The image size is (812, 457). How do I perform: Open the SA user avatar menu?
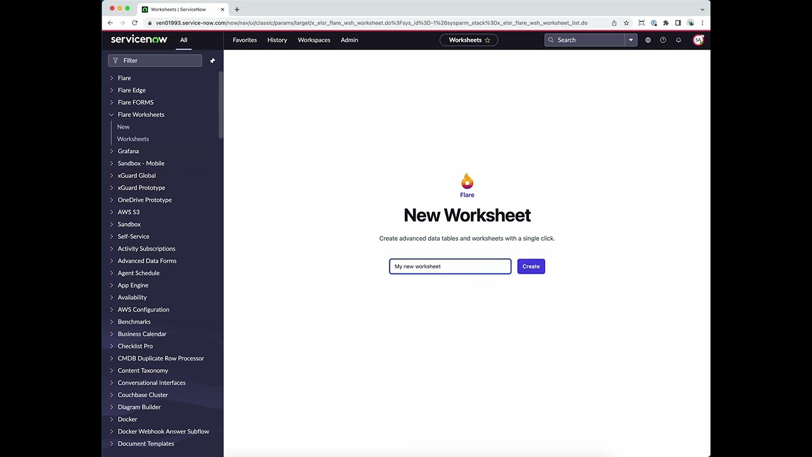tap(698, 40)
